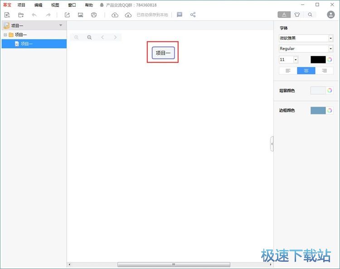Click the blue border color swatch

318,110
